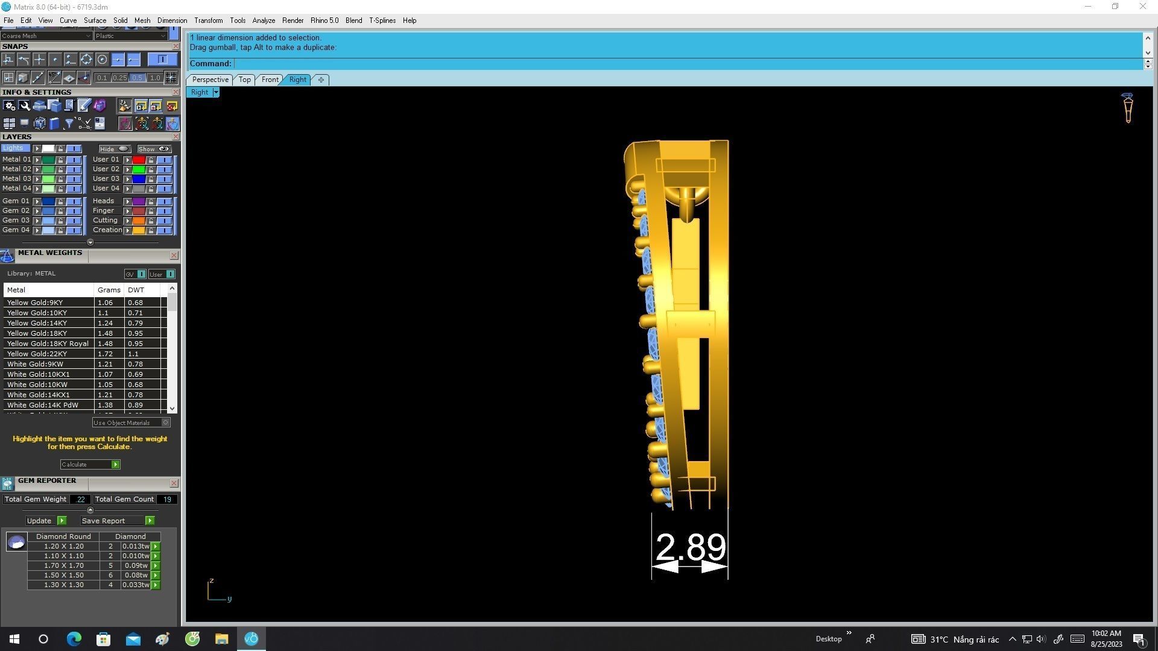
Task: Click the Windows Start button
Action: (x=14, y=639)
